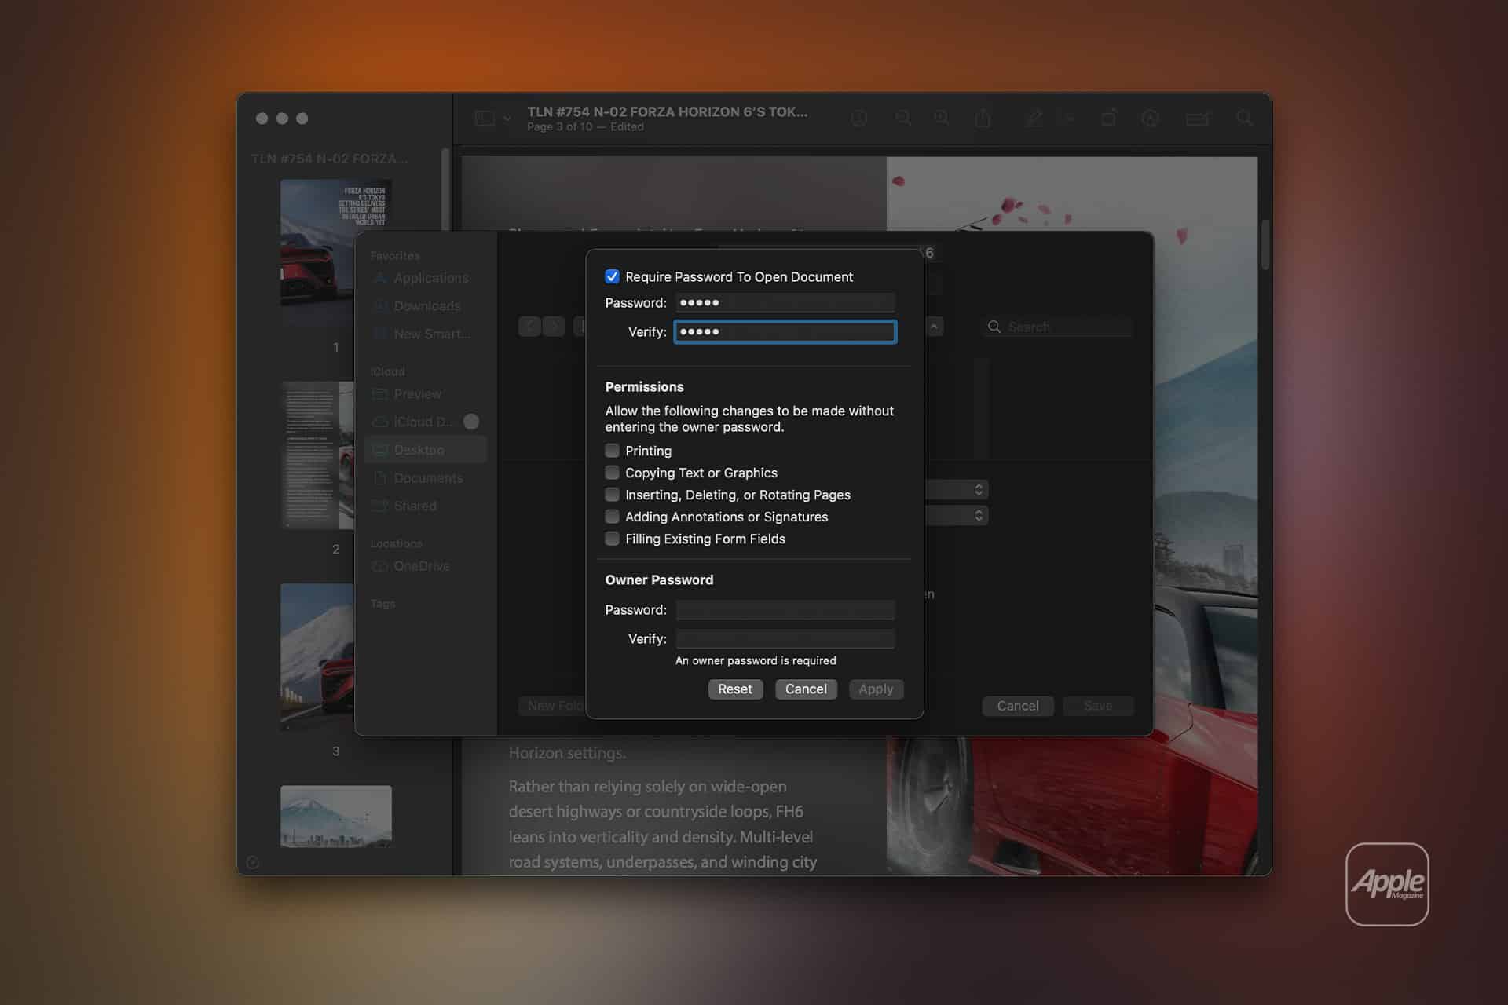The width and height of the screenshot is (1508, 1005).
Task: Click the thumbnail sidebar scrollbar
Action: point(445,188)
